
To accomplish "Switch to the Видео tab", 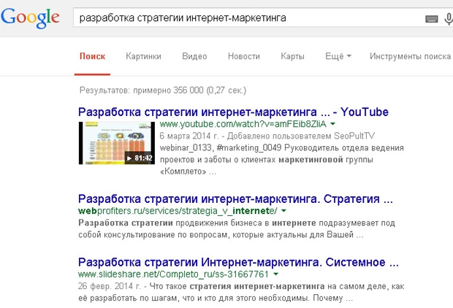I will coord(194,56).
